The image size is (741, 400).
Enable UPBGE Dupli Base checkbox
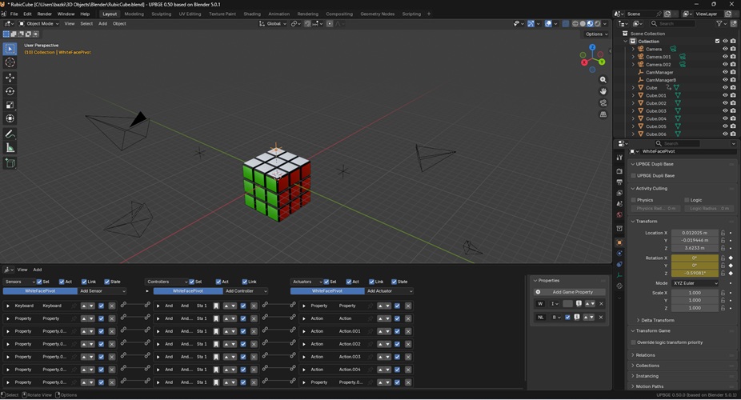pyautogui.click(x=634, y=176)
